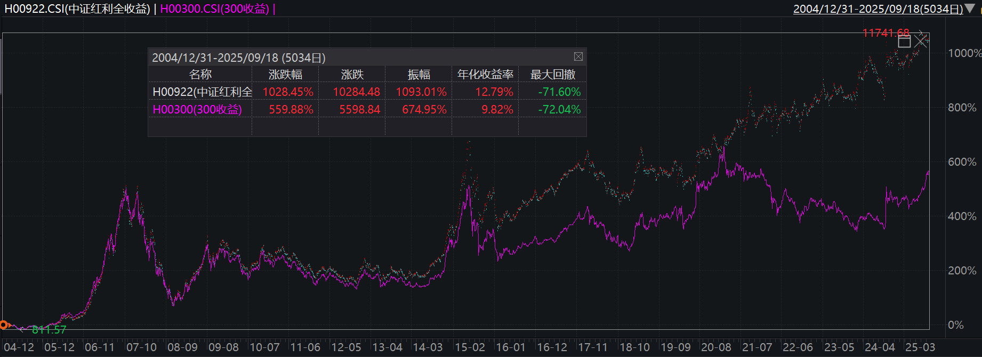This screenshot has width=982, height=357.
Task: Select the magenta H00300.CSI legend label
Action: [214, 9]
